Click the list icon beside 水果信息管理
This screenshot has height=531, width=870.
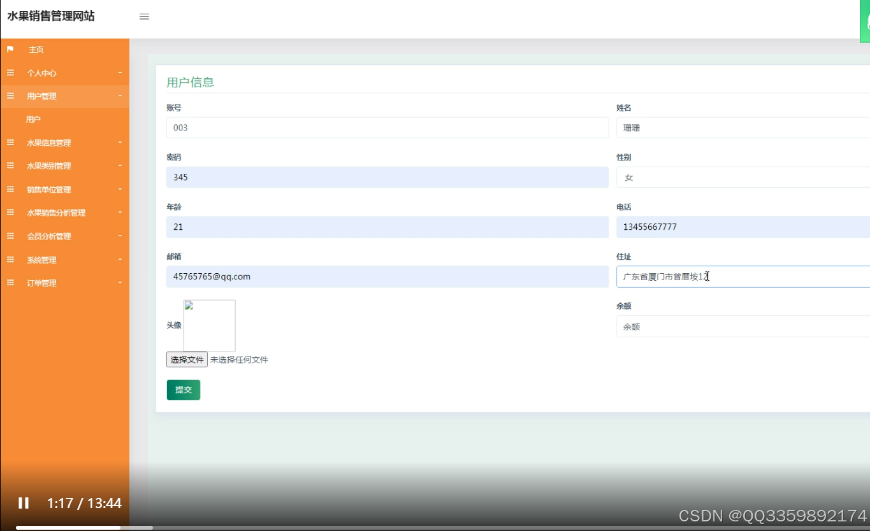coord(10,143)
